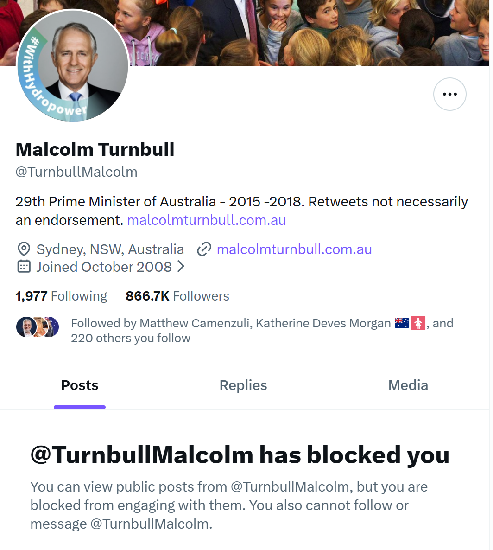This screenshot has height=550, width=493.
Task: Open the website link beside the chain icon
Action: point(294,249)
